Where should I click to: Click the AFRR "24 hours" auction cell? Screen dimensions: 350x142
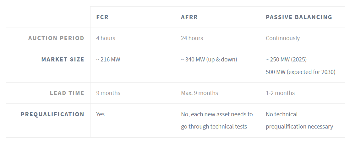(192, 38)
